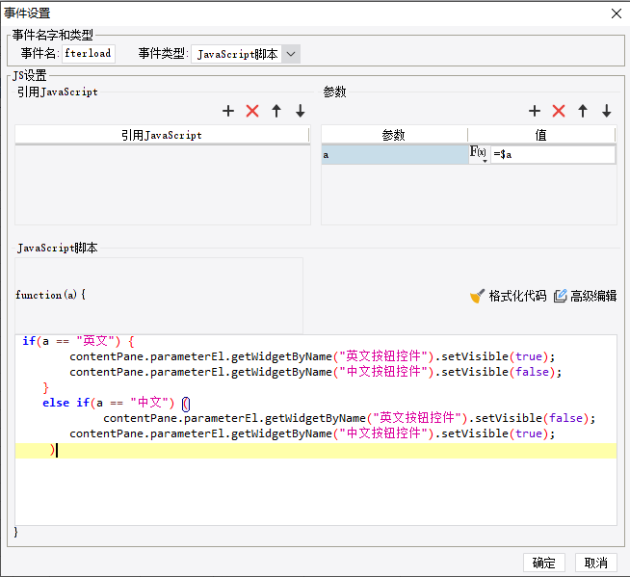Open the 事件类型 dropdown

click(291, 54)
